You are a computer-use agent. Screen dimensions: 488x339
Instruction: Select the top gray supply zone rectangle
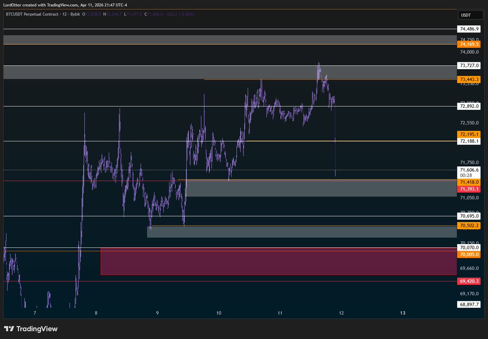click(230, 39)
